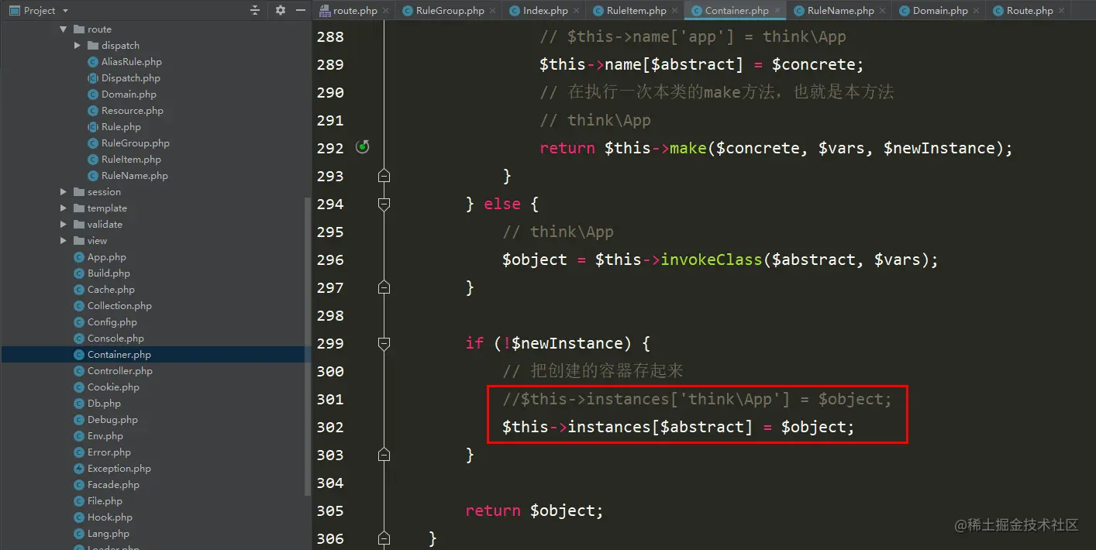Screen dimensions: 1096x550
Task: Close the RuleGroup.php editor tab
Action: 494,11
